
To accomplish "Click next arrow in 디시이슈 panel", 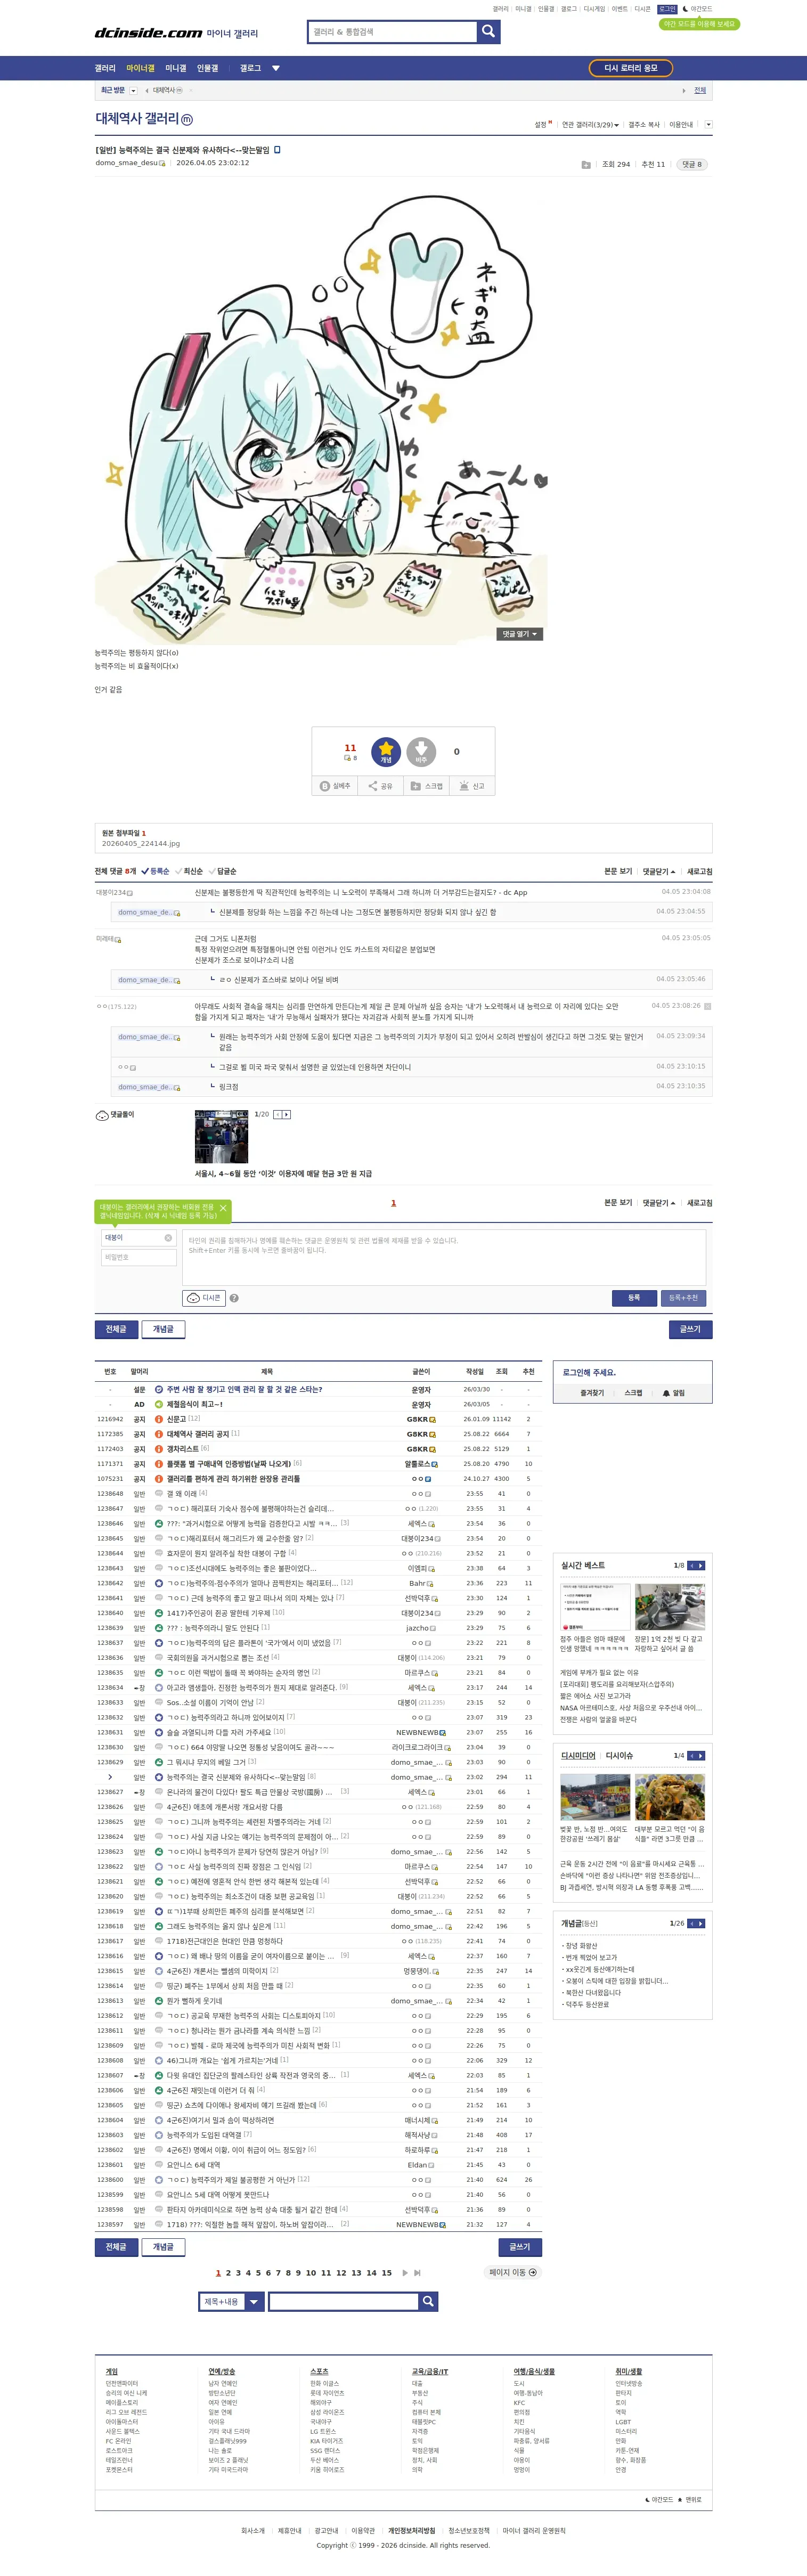I will pos(701,1755).
